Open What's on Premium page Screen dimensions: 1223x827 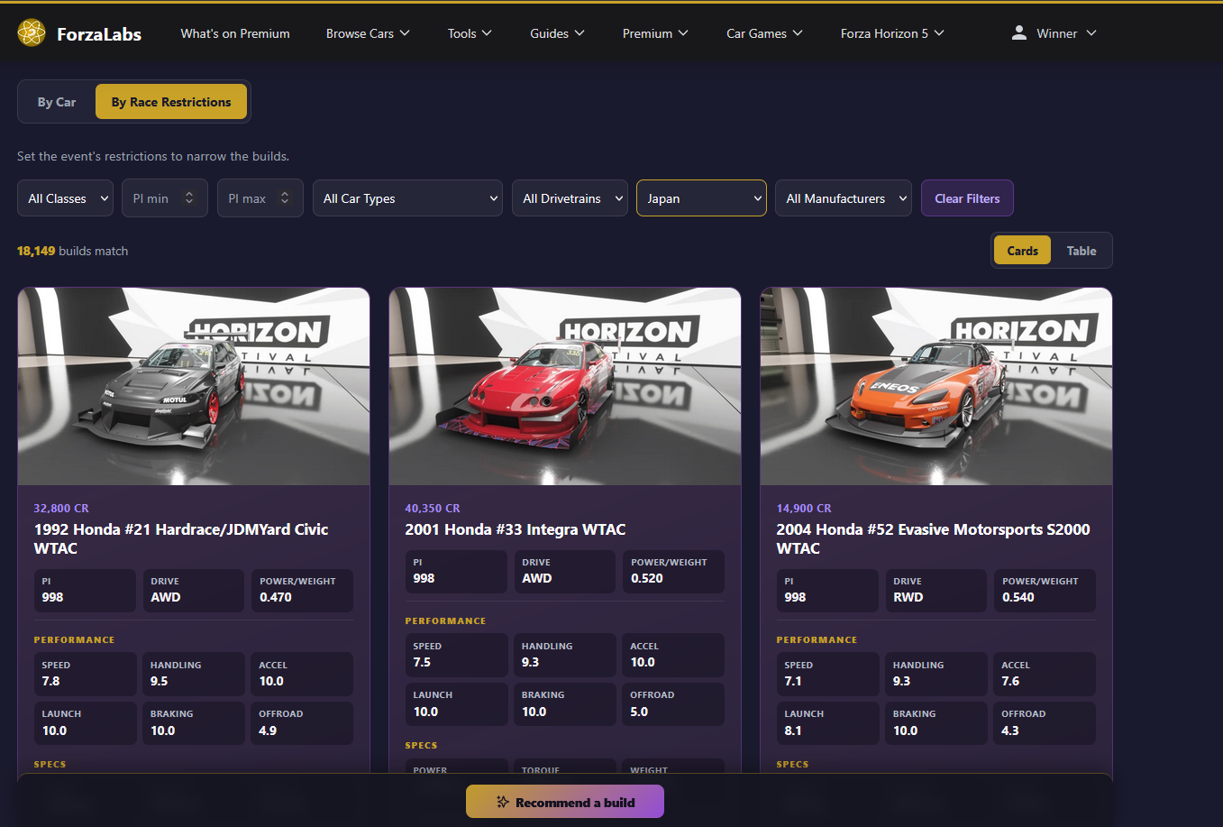point(235,33)
